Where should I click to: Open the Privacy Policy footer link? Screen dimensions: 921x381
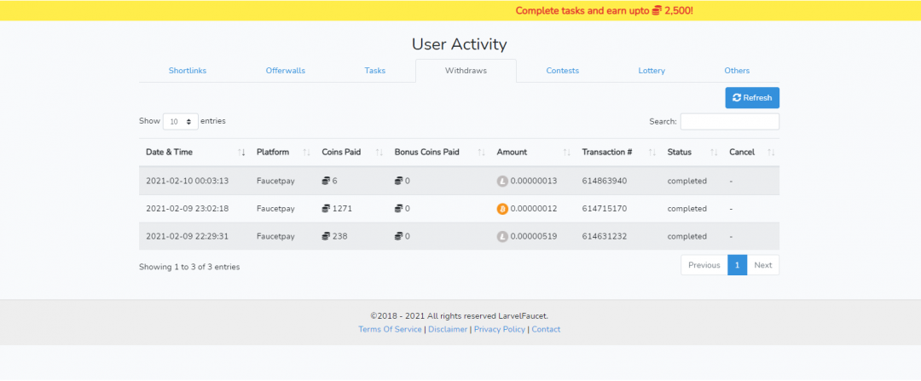(499, 329)
